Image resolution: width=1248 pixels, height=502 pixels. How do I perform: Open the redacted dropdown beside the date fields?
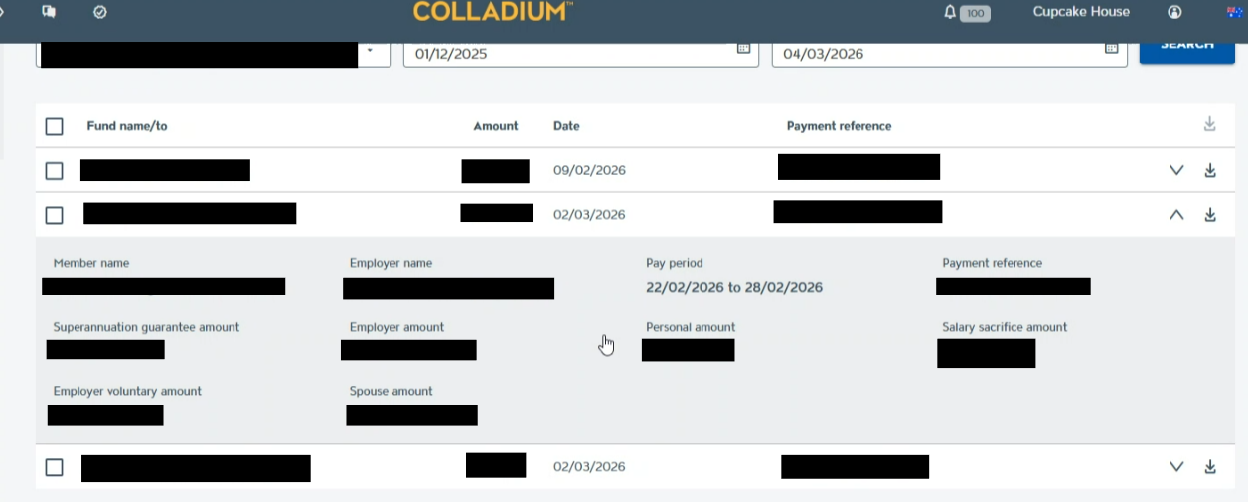[371, 51]
